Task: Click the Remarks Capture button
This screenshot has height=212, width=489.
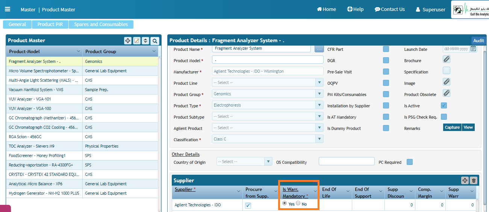Action: click(x=452, y=127)
